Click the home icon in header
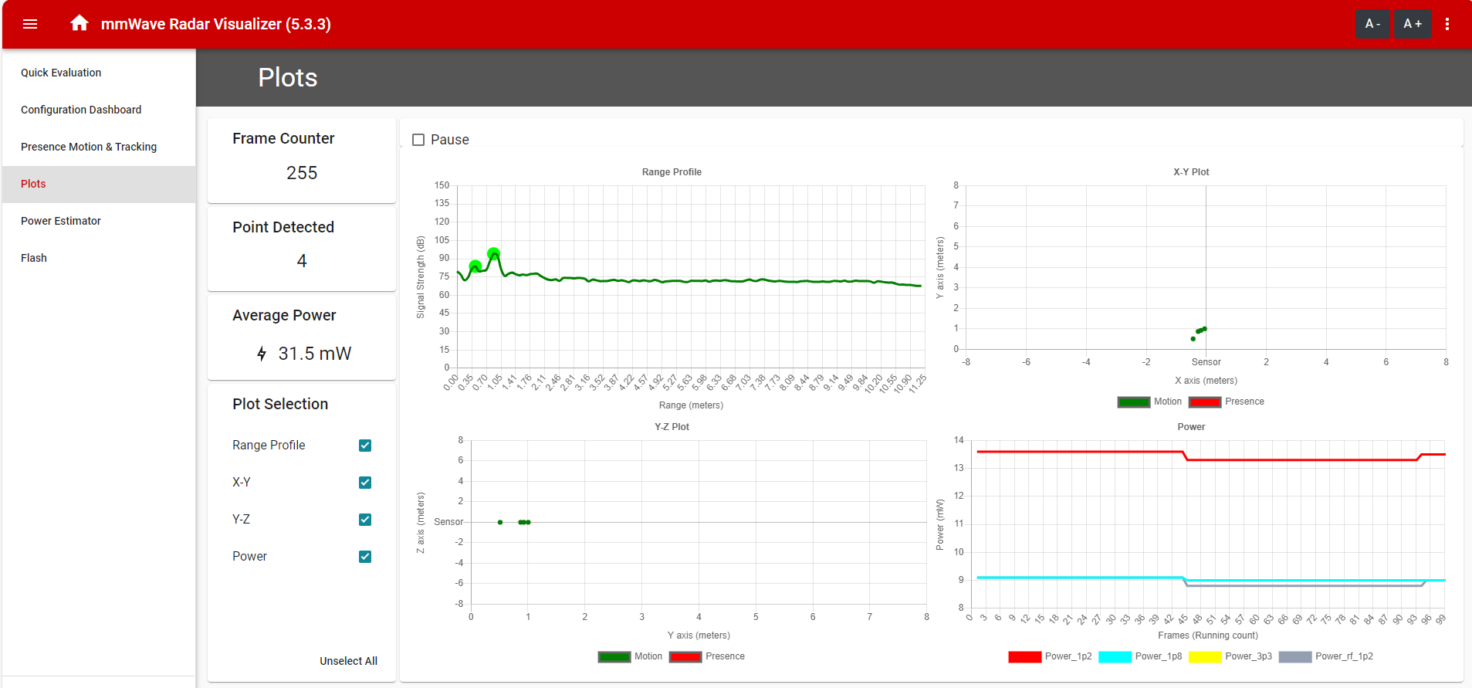 (79, 23)
